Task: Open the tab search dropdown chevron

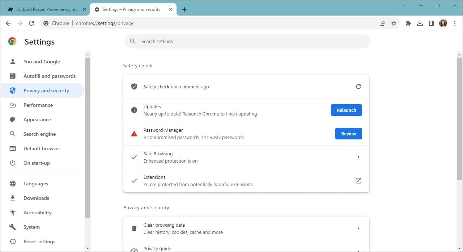Action: pyautogui.click(x=404, y=5)
